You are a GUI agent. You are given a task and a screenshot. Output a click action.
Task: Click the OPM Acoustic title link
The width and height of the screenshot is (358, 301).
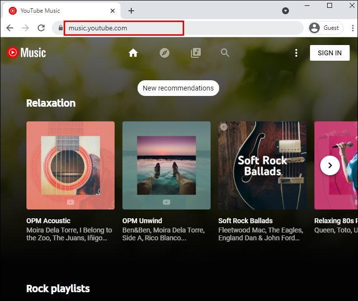pyautogui.click(x=48, y=221)
